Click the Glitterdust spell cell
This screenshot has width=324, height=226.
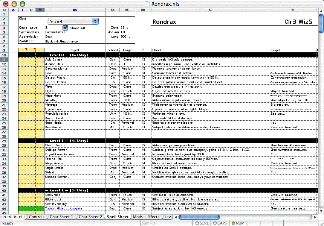click(75, 199)
